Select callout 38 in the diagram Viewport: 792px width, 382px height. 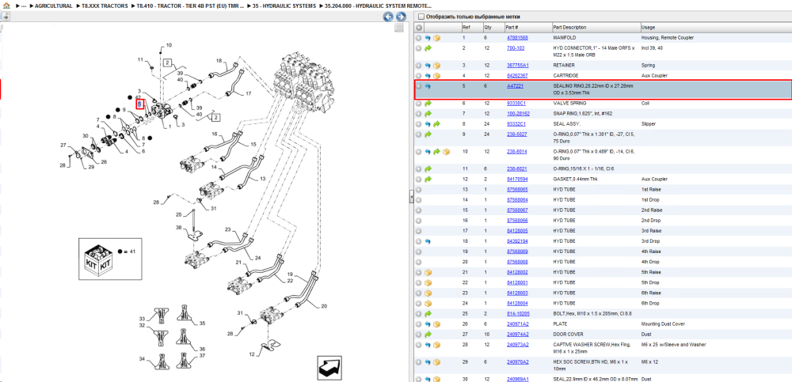pyautogui.click(x=178, y=228)
